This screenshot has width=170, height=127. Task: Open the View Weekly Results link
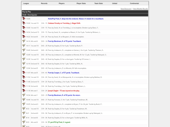[x=140, y=9]
